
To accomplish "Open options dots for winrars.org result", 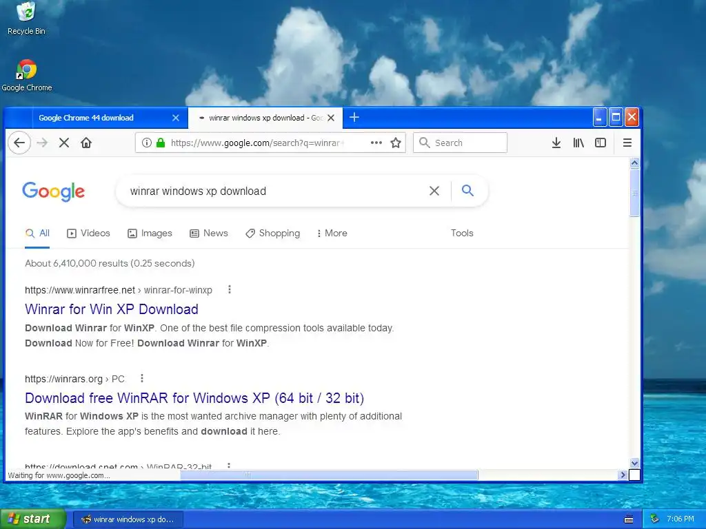I will 142,378.
